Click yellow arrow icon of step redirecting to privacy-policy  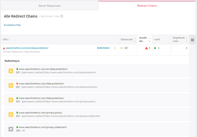(11, 100)
